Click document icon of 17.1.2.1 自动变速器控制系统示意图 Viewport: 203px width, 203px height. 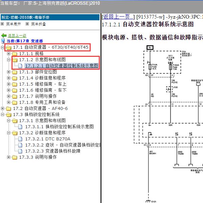click(20, 66)
